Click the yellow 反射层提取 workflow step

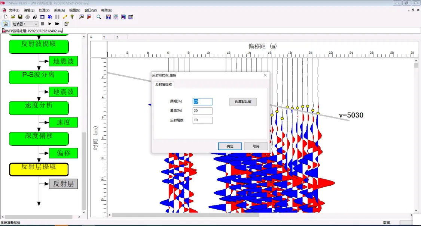pos(39,170)
